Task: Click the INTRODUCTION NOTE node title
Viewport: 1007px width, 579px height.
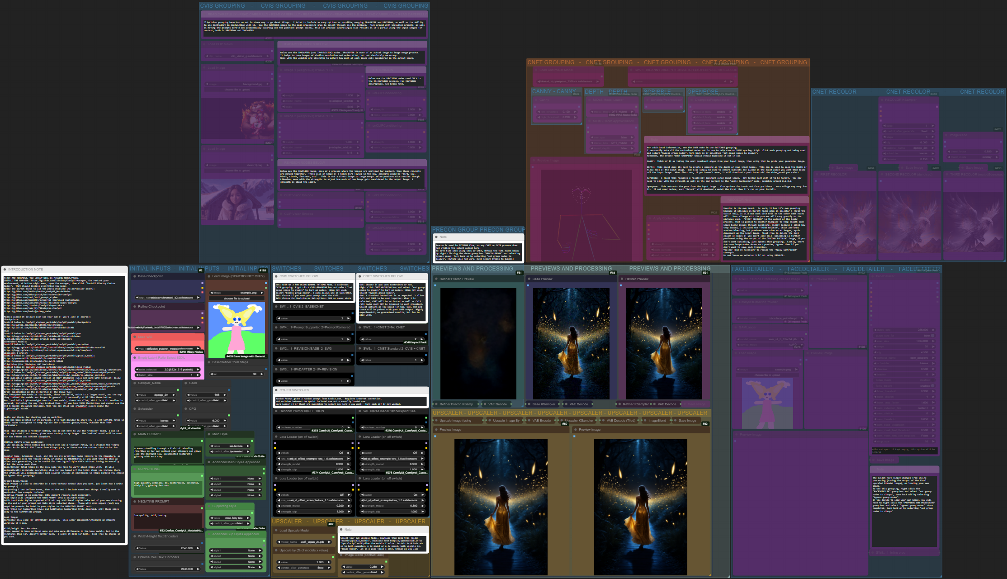Action: coord(25,270)
